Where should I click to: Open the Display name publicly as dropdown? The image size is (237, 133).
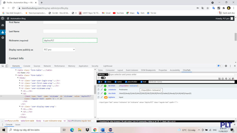59,49
